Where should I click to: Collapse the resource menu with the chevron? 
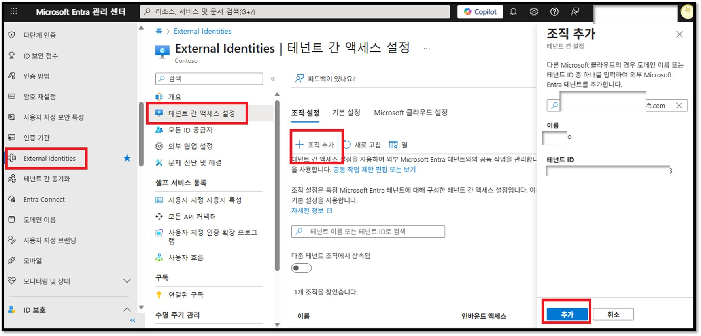point(273,79)
